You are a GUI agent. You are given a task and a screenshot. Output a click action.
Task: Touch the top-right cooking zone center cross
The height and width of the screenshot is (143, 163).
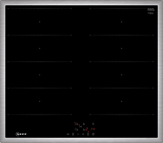(x=121, y=22)
